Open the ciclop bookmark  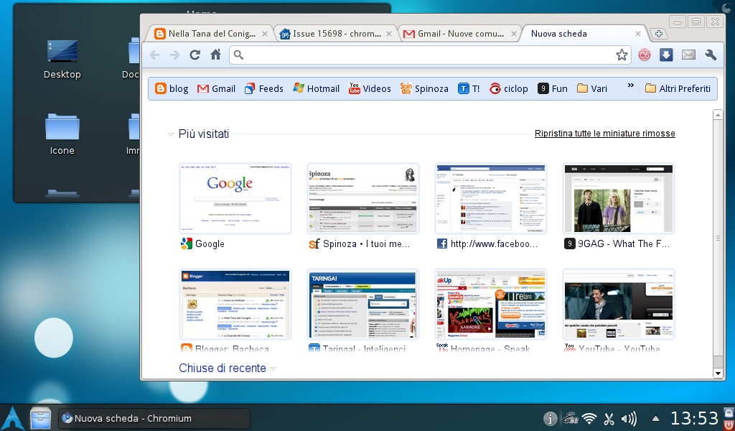(509, 88)
